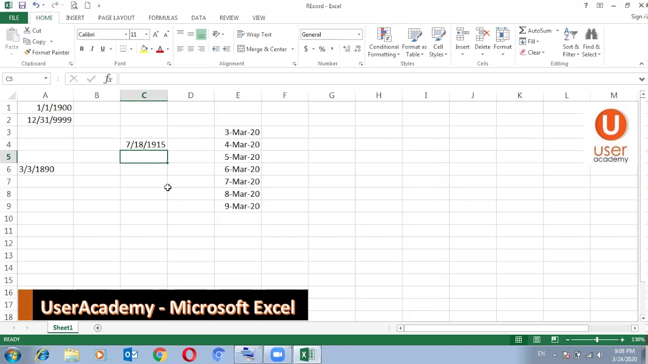Expand the Merge & Center options arrow
The width and height of the screenshot is (648, 364).
(x=293, y=49)
